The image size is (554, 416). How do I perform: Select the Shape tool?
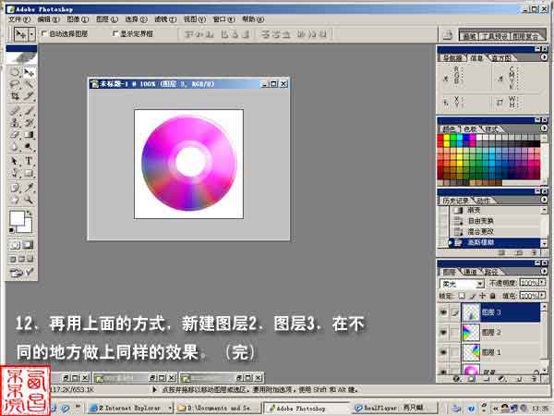point(29,174)
